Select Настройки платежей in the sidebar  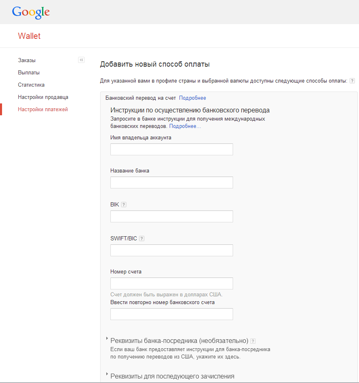(x=43, y=109)
